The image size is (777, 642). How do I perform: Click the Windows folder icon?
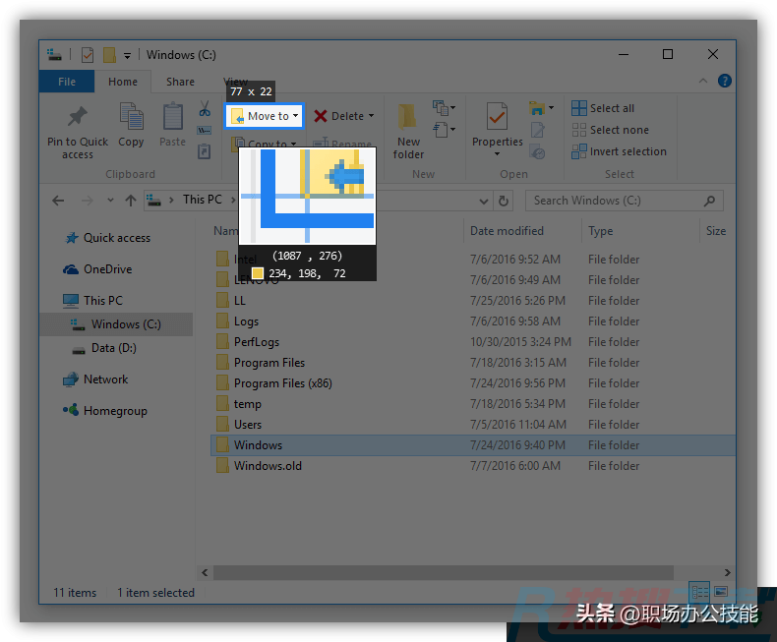tap(222, 444)
